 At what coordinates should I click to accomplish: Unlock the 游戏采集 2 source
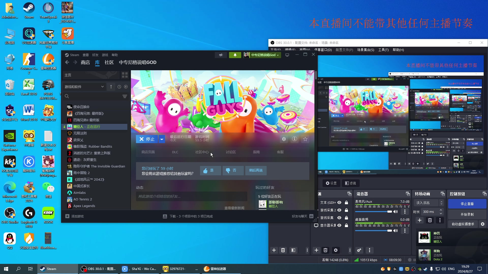[x=346, y=210]
